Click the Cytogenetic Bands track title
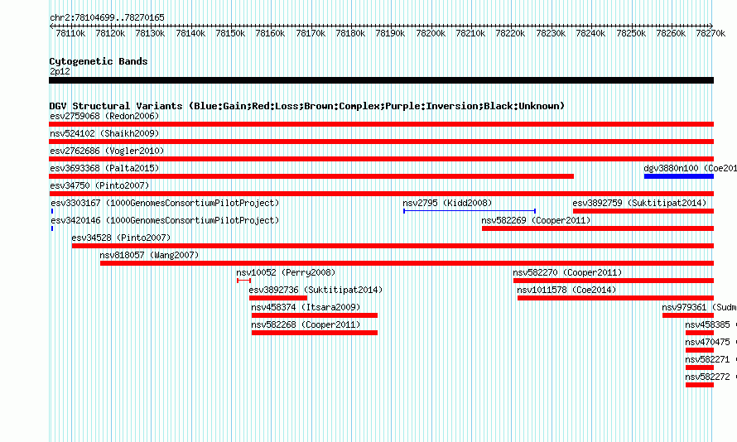The width and height of the screenshot is (737, 442). pos(99,61)
